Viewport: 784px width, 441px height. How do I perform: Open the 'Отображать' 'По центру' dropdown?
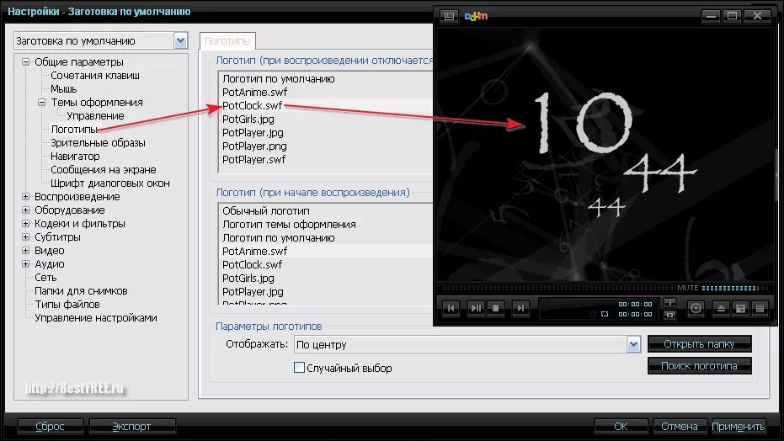[633, 344]
